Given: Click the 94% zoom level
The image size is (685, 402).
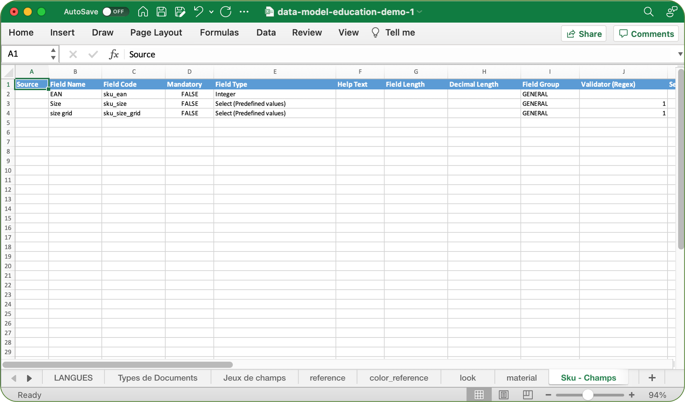Looking at the screenshot, I should (657, 395).
